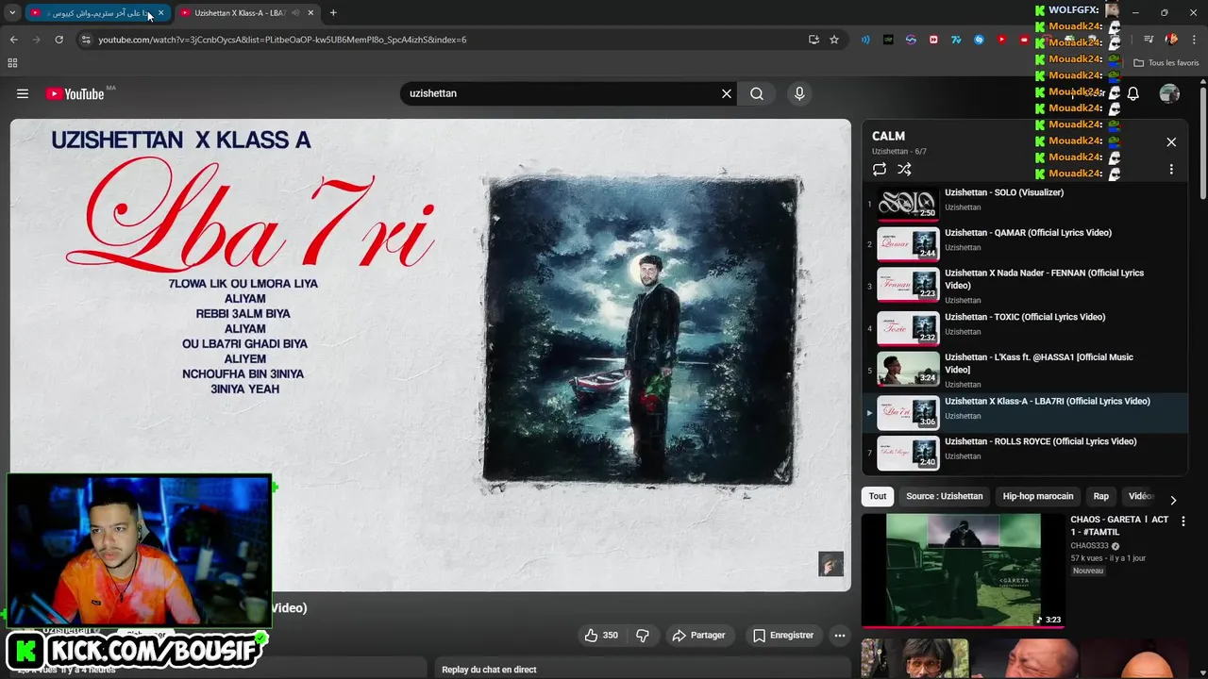Open the CHAOS333 channel link
1208x679 pixels.
click(1089, 546)
